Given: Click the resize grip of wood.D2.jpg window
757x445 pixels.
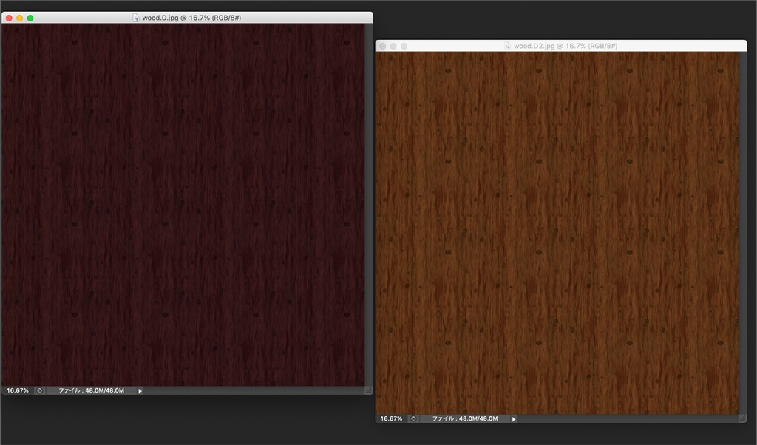Looking at the screenshot, I should pyautogui.click(x=742, y=418).
